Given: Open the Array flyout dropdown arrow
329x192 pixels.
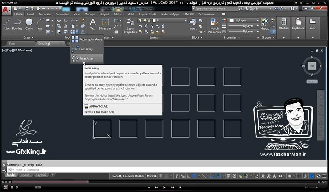Looking at the screenshot, I should coord(77,32).
